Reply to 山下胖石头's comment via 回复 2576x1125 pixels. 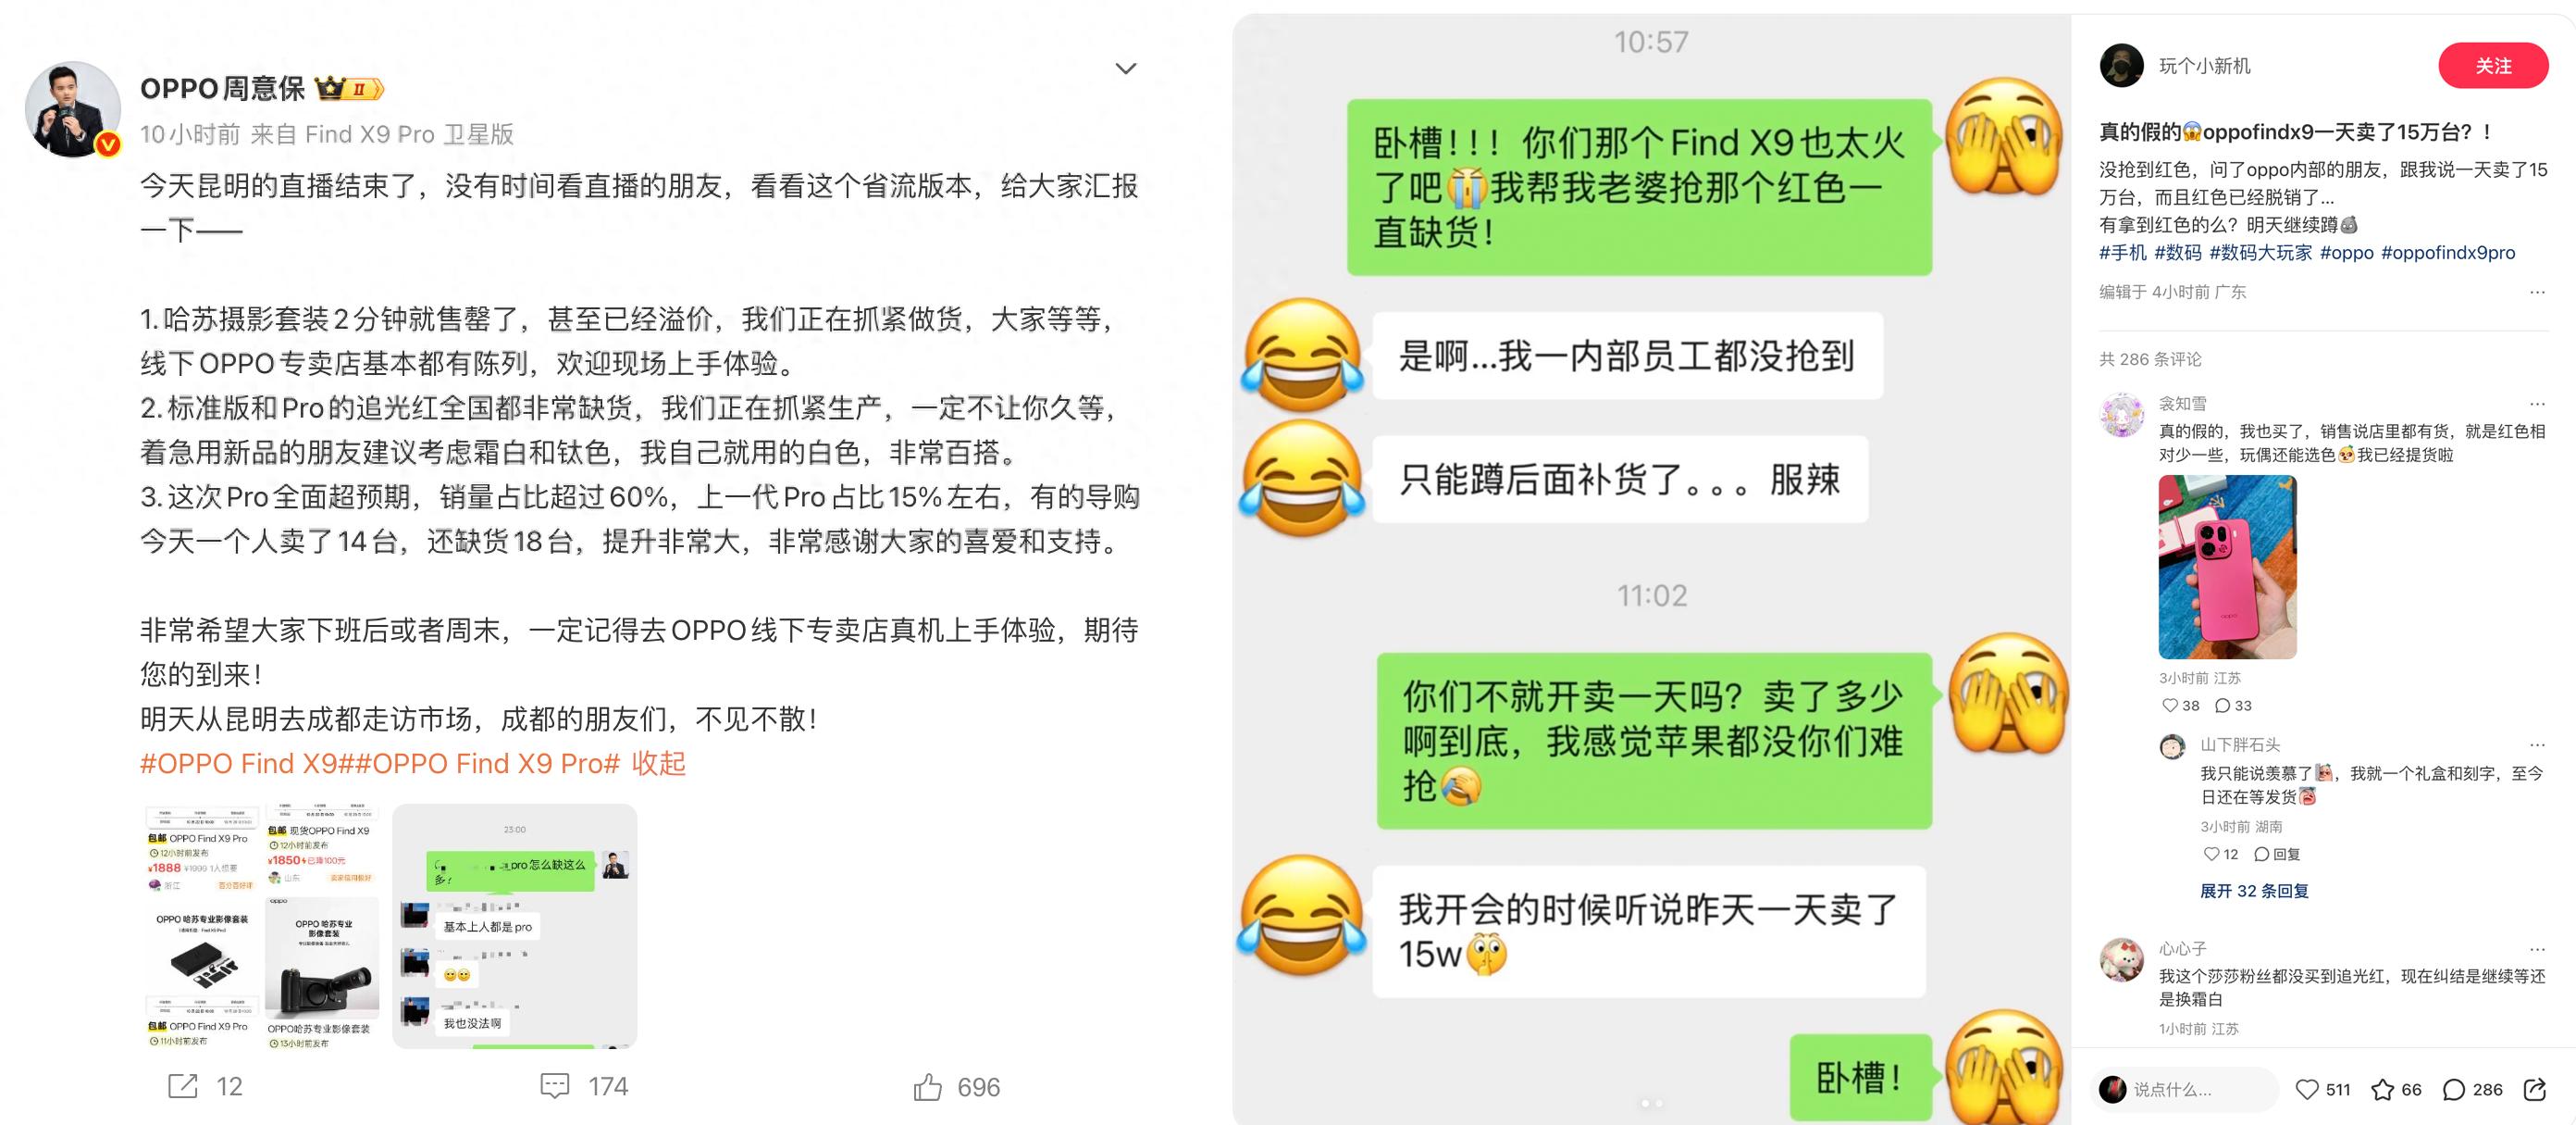2277,854
